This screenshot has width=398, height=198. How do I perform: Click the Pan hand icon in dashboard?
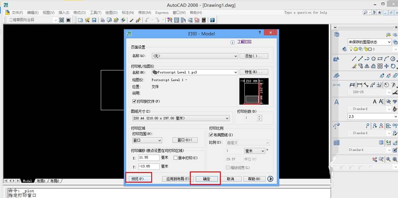[x=375, y=159]
